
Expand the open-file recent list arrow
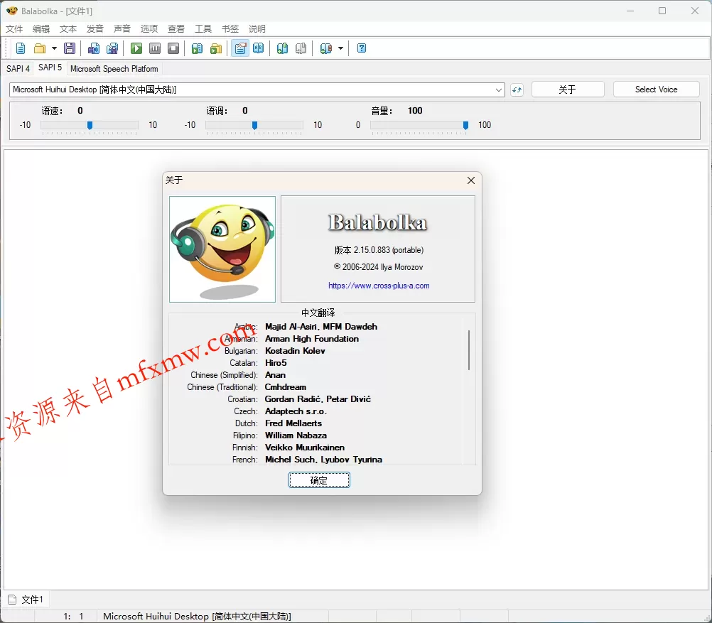(54, 48)
